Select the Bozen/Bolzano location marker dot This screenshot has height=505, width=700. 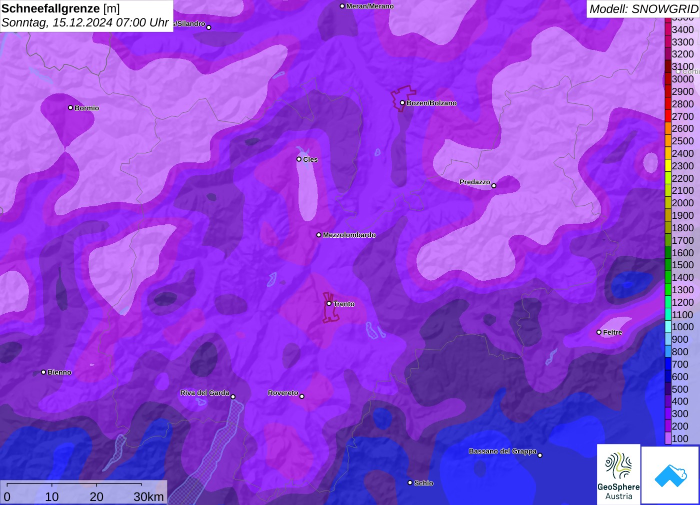402,103
